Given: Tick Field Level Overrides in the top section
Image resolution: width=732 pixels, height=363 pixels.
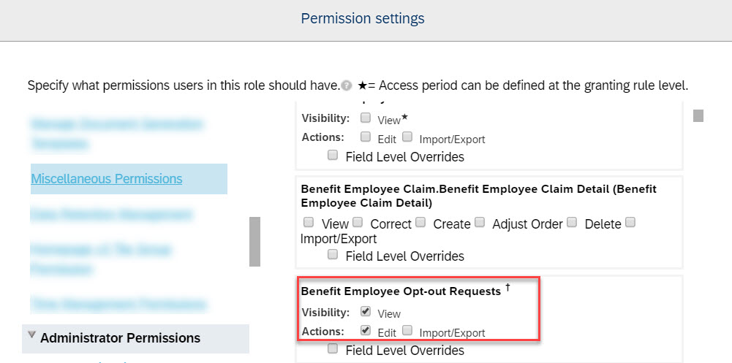Looking at the screenshot, I should tap(333, 155).
